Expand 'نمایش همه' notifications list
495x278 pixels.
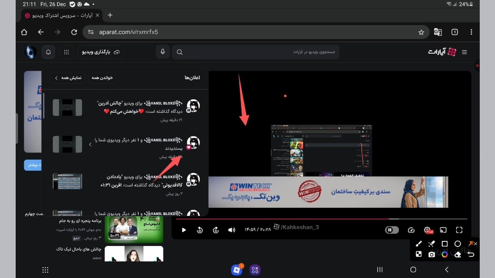[66, 78]
